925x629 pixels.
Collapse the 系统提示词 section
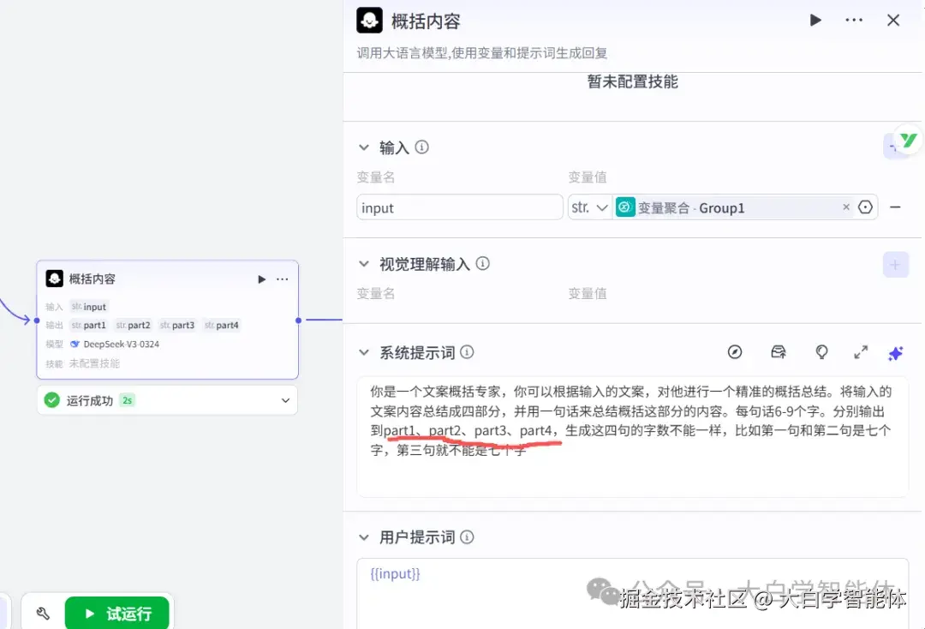366,352
